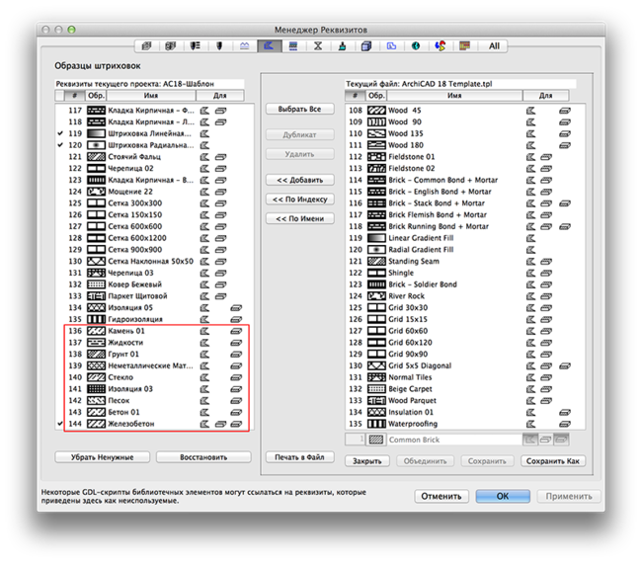
Task: Open the Cities globe tab icon
Action: pos(416,45)
